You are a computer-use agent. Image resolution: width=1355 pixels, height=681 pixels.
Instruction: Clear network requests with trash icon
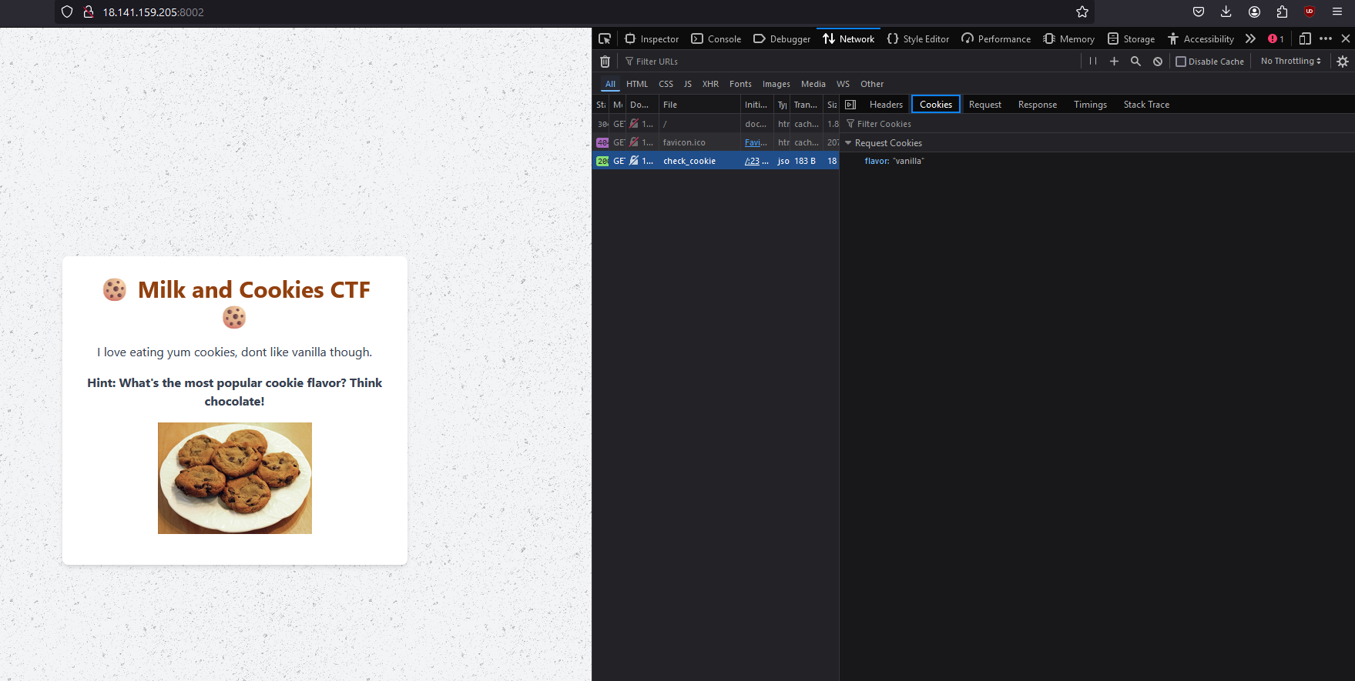click(x=605, y=62)
